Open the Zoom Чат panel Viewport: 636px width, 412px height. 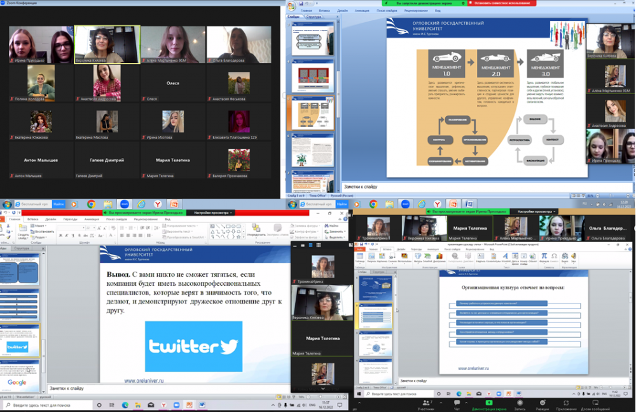(456, 404)
